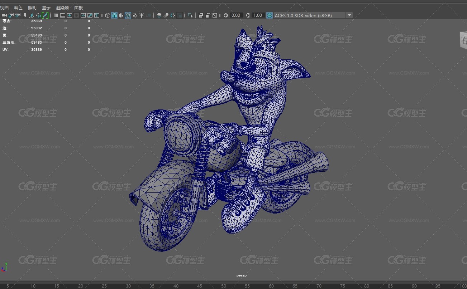This screenshot has width=467, height=289.
Task: Click the Select Camera icon
Action: [4, 15]
